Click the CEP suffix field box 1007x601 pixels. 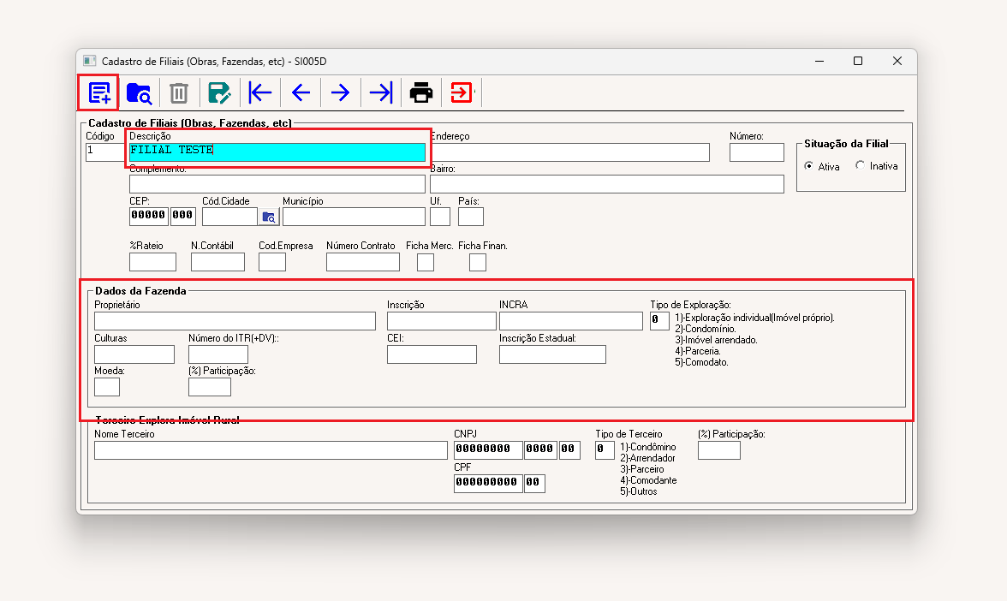(x=183, y=217)
